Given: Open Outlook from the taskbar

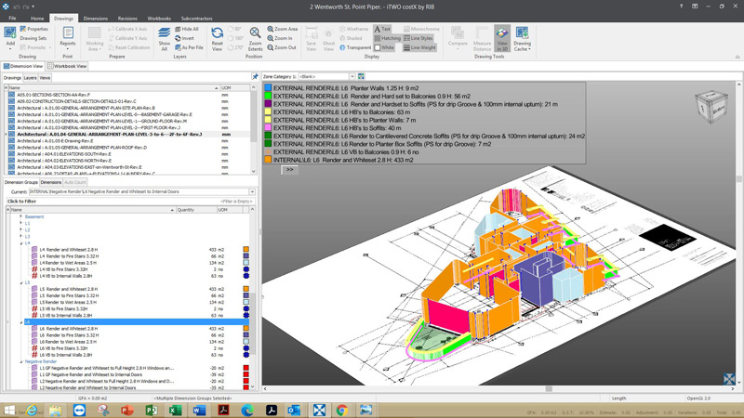Looking at the screenshot, I should (294, 410).
